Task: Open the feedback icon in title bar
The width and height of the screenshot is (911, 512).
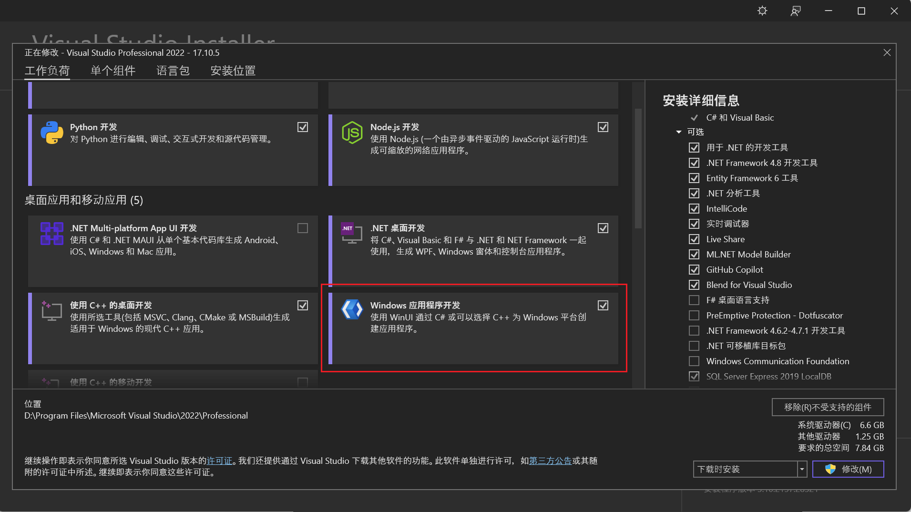Action: [795, 10]
